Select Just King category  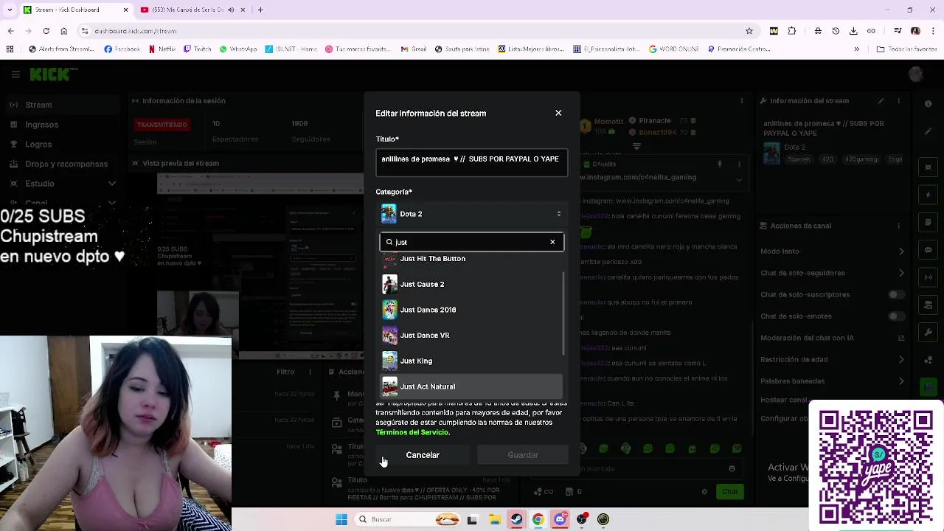[471, 361]
